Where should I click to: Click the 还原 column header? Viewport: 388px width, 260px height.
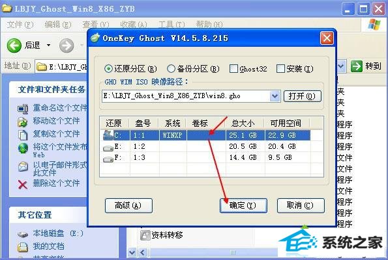[114, 123]
